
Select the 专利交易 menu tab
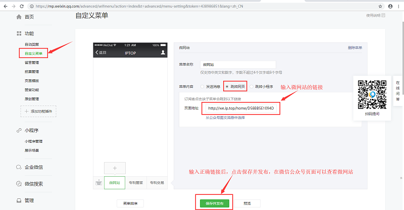pos(157,183)
